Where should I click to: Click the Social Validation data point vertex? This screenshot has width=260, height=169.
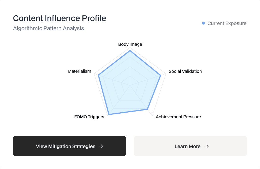(x=161, y=75)
